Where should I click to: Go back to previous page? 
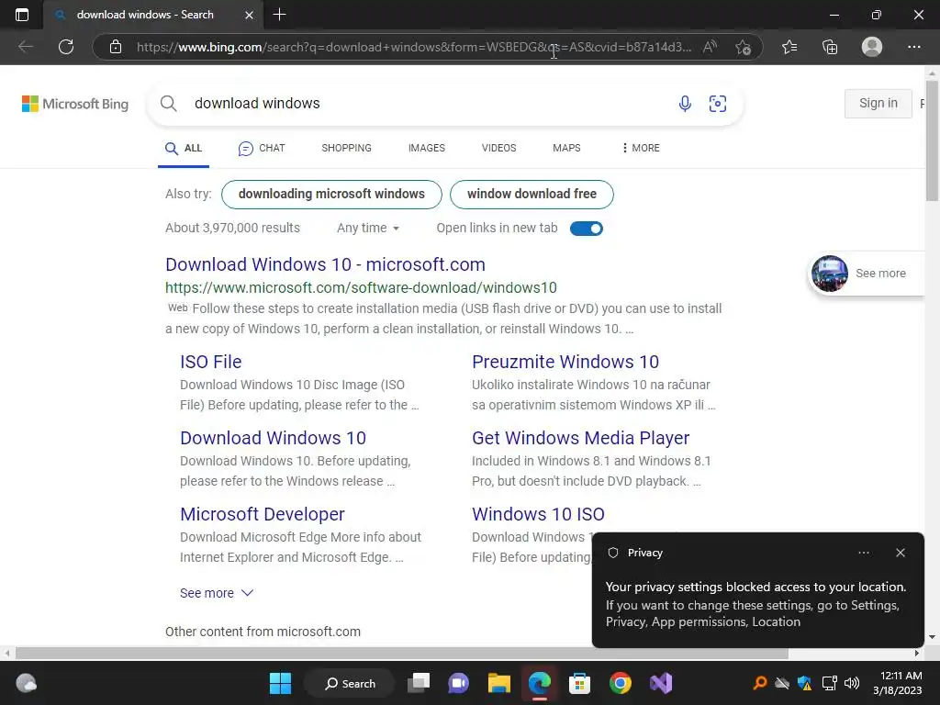click(26, 47)
